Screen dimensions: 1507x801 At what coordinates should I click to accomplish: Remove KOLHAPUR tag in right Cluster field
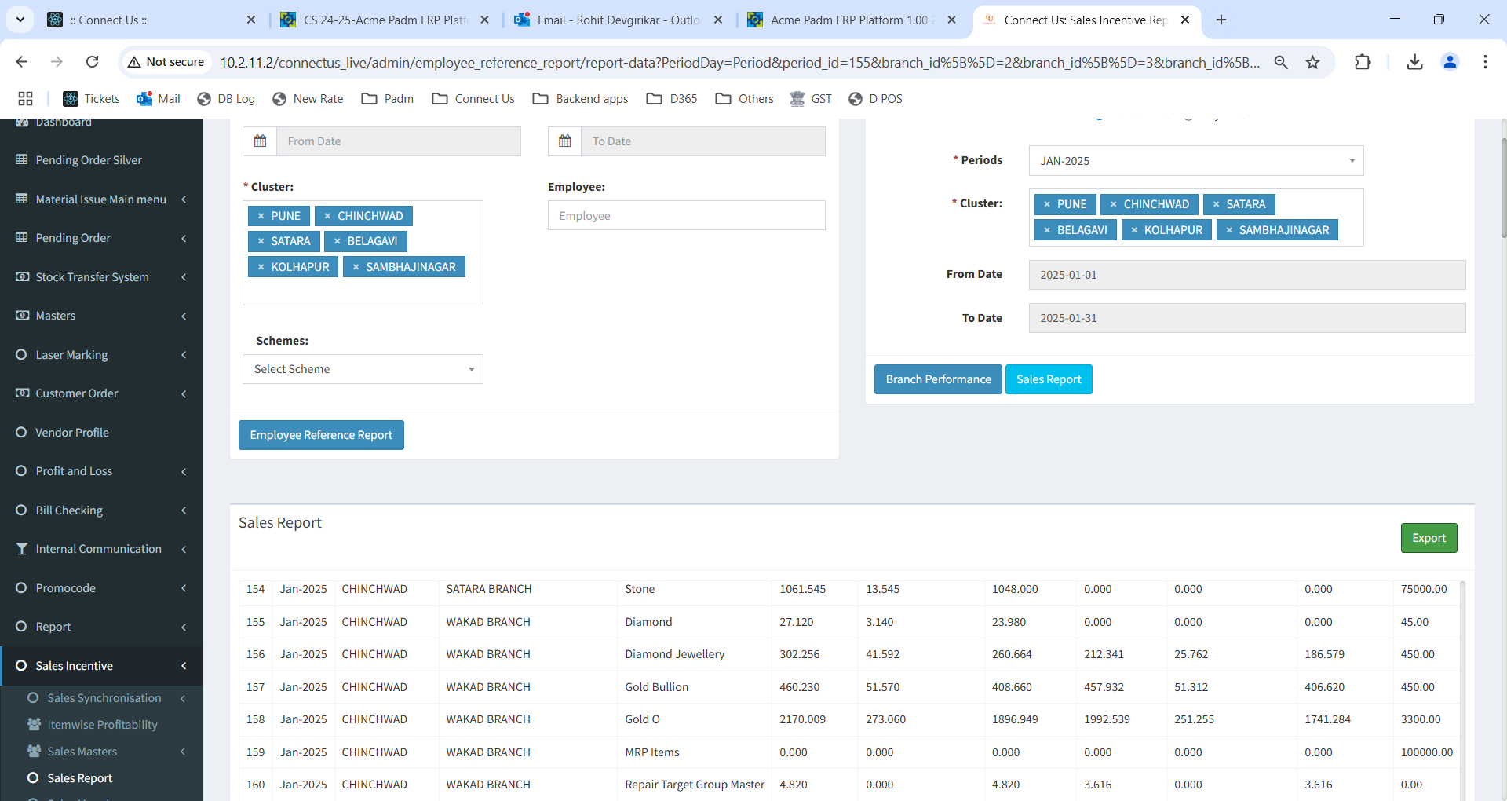pos(1134,230)
